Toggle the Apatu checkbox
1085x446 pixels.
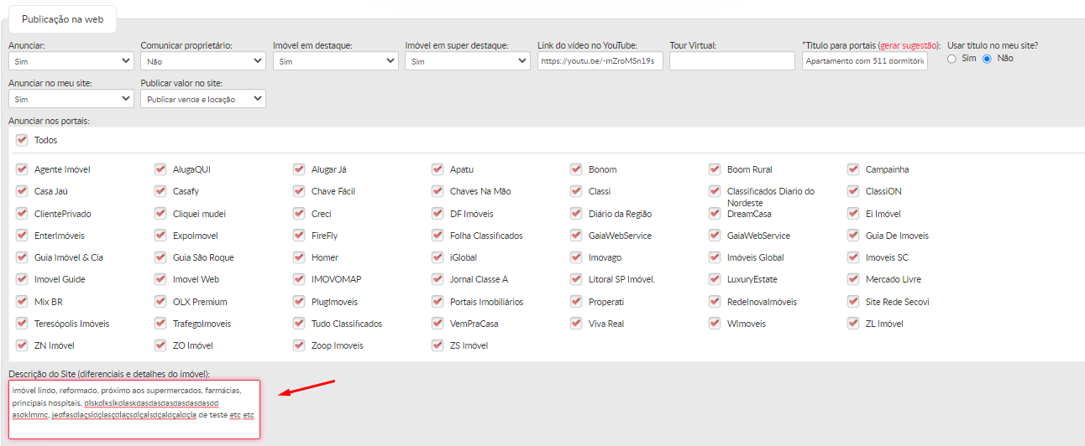tap(438, 169)
